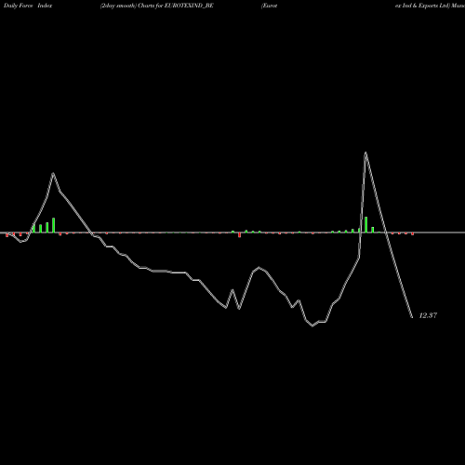Click the red bar in the chart's middle
Screen dimensions: 465x465
pyautogui.click(x=239, y=235)
